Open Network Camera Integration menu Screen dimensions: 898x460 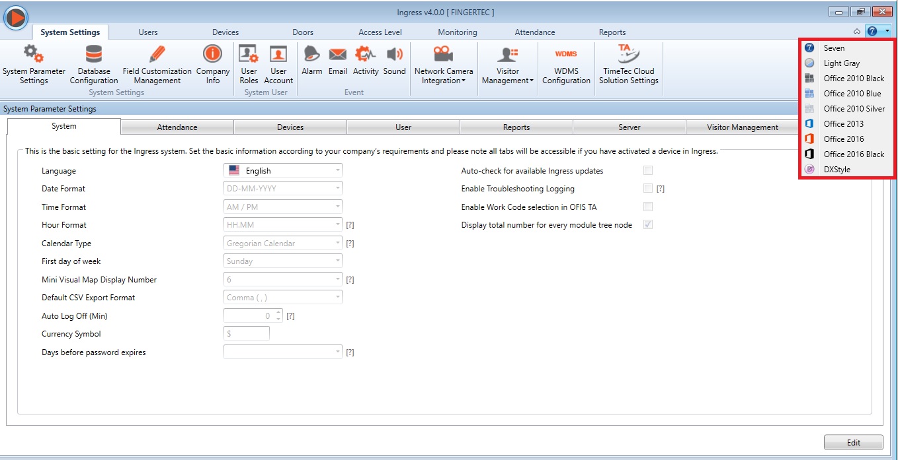click(444, 64)
